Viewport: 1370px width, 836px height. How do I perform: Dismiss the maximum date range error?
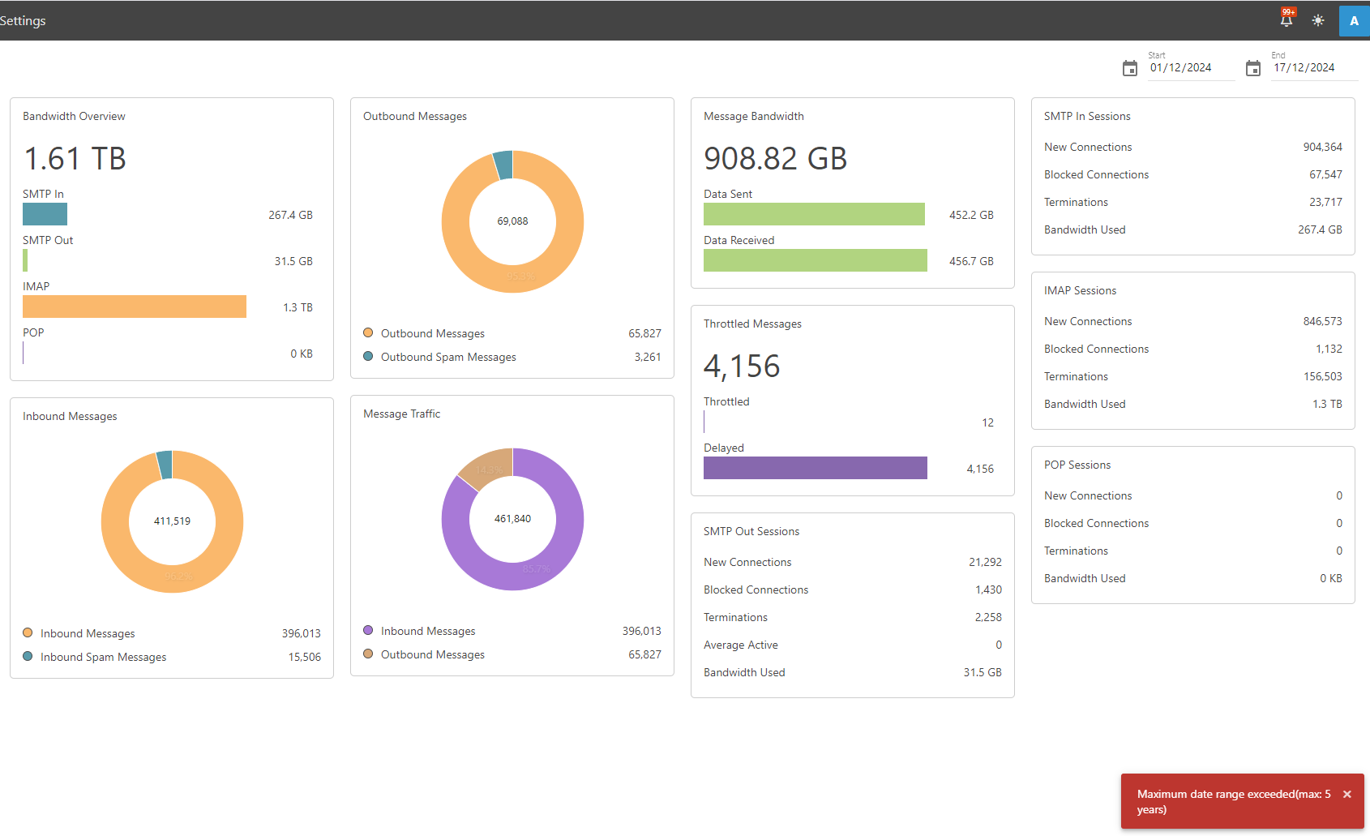tap(1346, 795)
